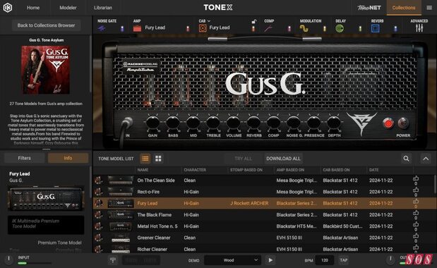Open the hamburger menu icon

pos(429,8)
